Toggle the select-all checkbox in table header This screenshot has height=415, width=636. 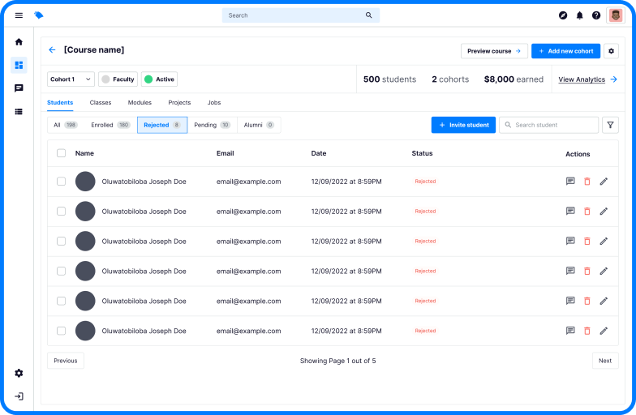pos(61,153)
